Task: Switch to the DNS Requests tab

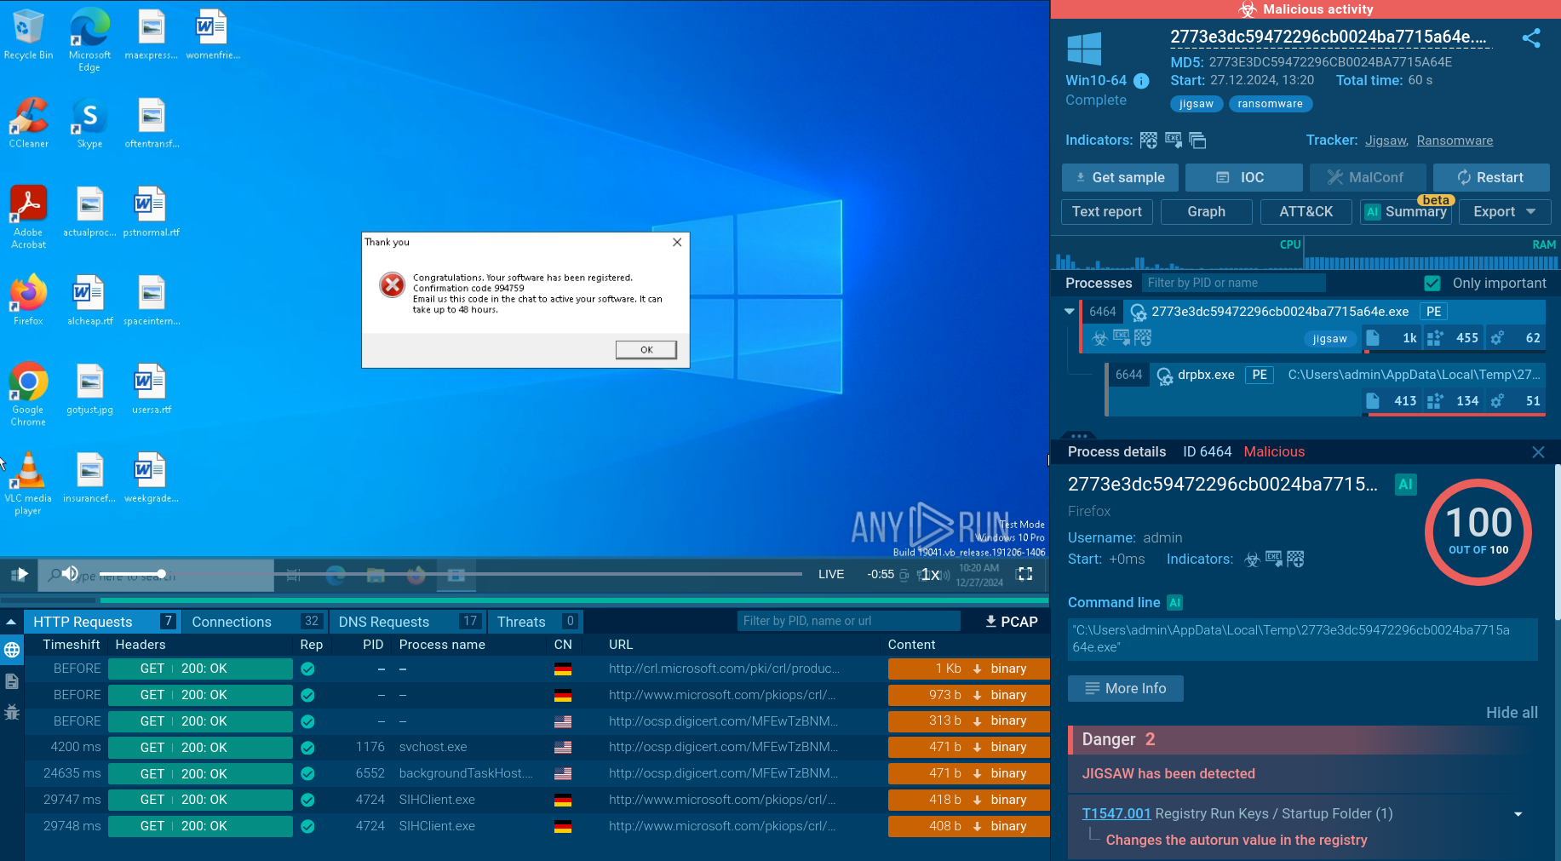Action: (x=384, y=622)
